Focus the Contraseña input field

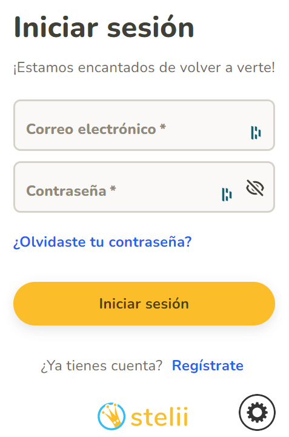(144, 187)
